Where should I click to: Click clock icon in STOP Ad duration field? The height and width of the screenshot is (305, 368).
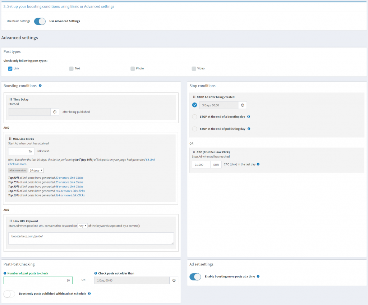click(242, 105)
